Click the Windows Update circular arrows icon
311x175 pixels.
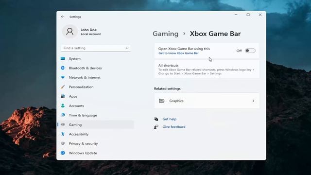click(x=63, y=153)
